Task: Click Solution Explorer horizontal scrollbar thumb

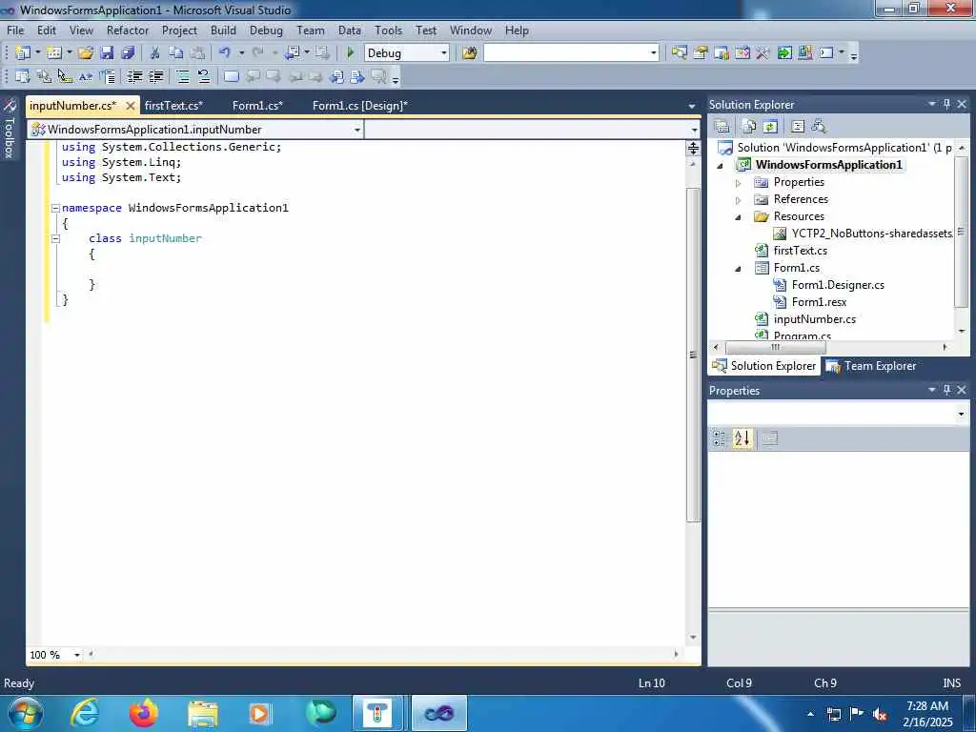Action: click(776, 347)
